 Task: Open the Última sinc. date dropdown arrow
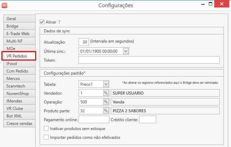pos(126,51)
